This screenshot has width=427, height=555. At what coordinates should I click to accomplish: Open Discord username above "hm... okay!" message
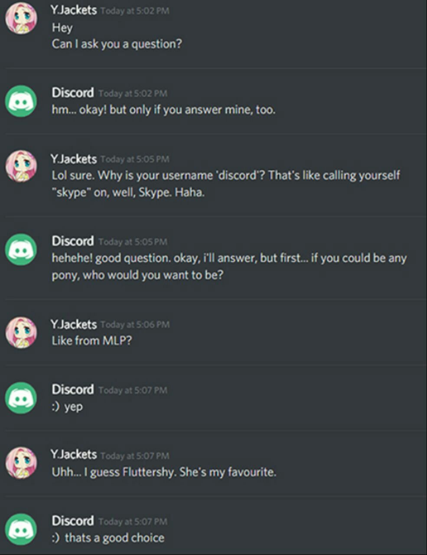pos(72,92)
